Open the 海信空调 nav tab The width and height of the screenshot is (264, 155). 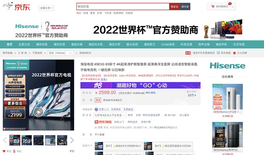59,45
